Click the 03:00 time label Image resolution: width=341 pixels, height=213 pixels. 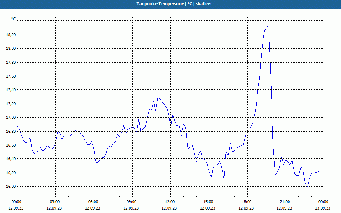56,202
